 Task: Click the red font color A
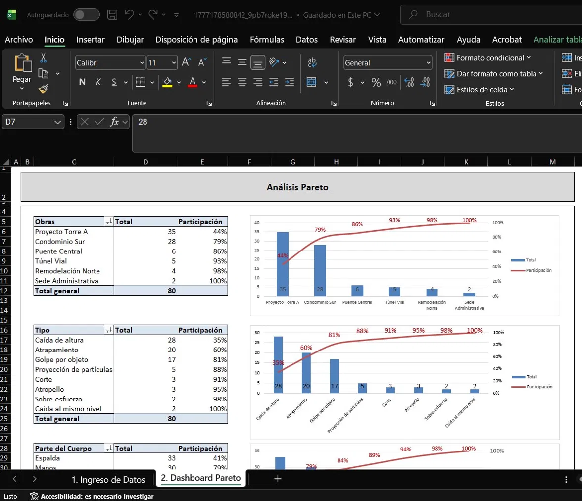click(192, 82)
